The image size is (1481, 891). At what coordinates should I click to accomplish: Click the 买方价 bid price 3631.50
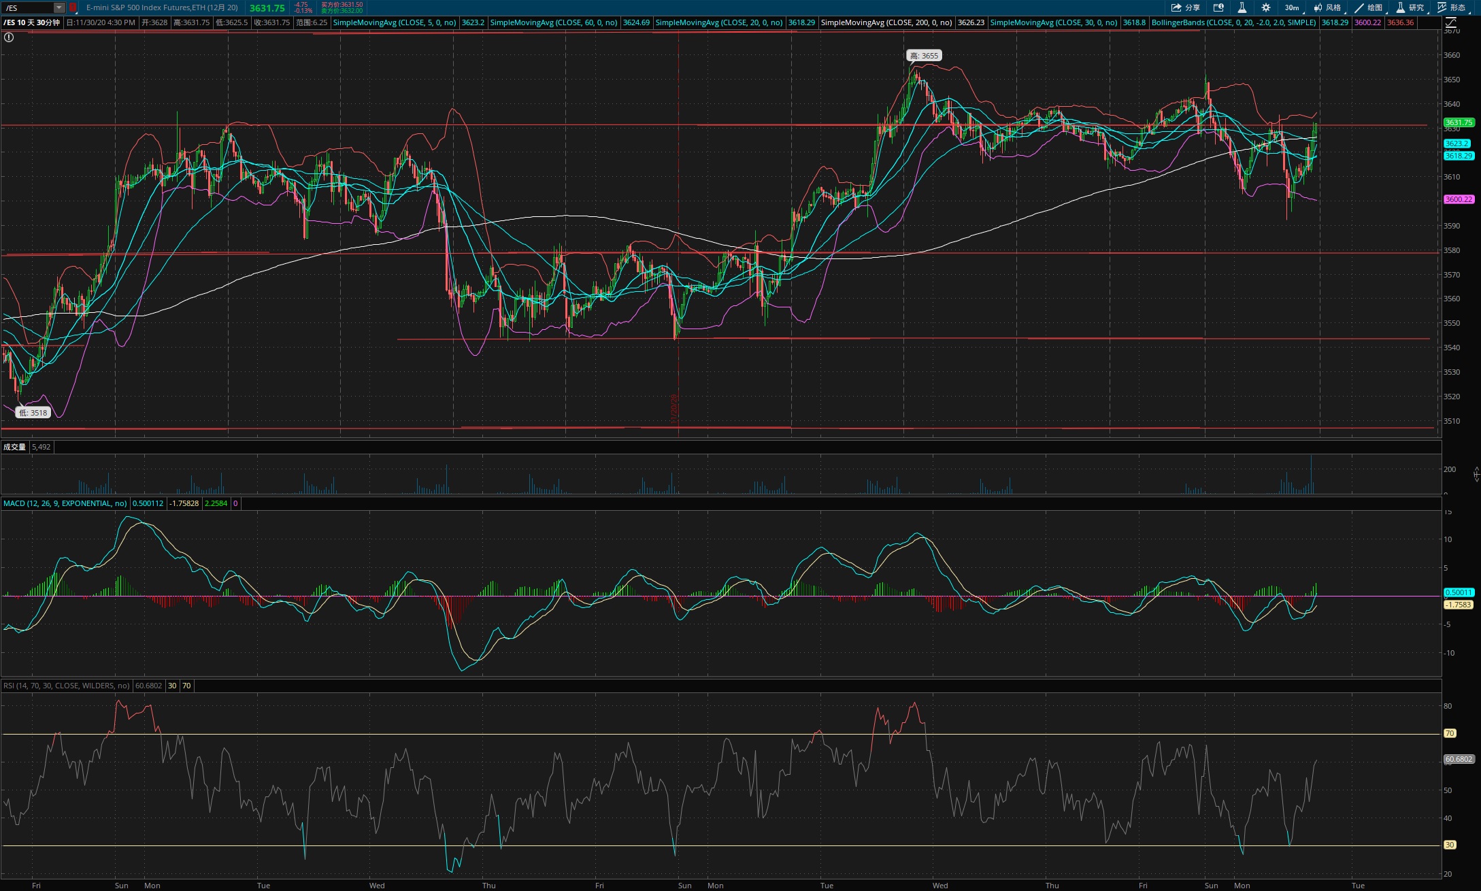342,5
